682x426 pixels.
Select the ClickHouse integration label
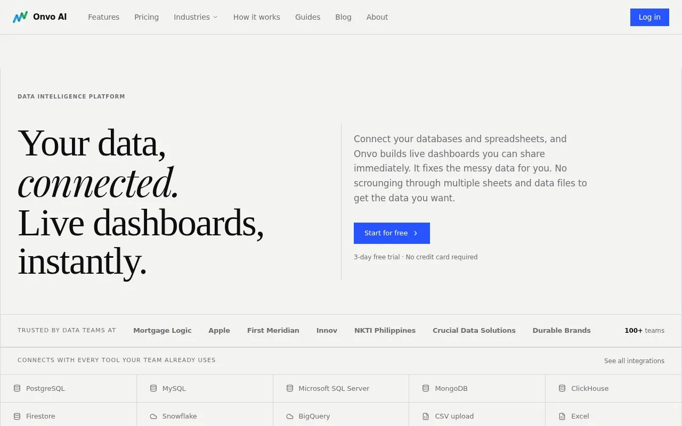[x=590, y=388]
